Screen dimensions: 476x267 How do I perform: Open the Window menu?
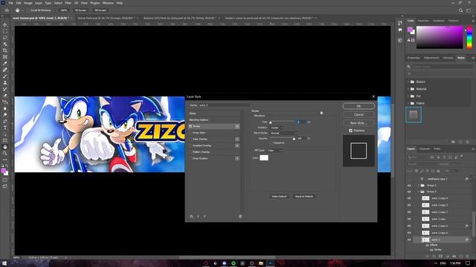point(108,3)
